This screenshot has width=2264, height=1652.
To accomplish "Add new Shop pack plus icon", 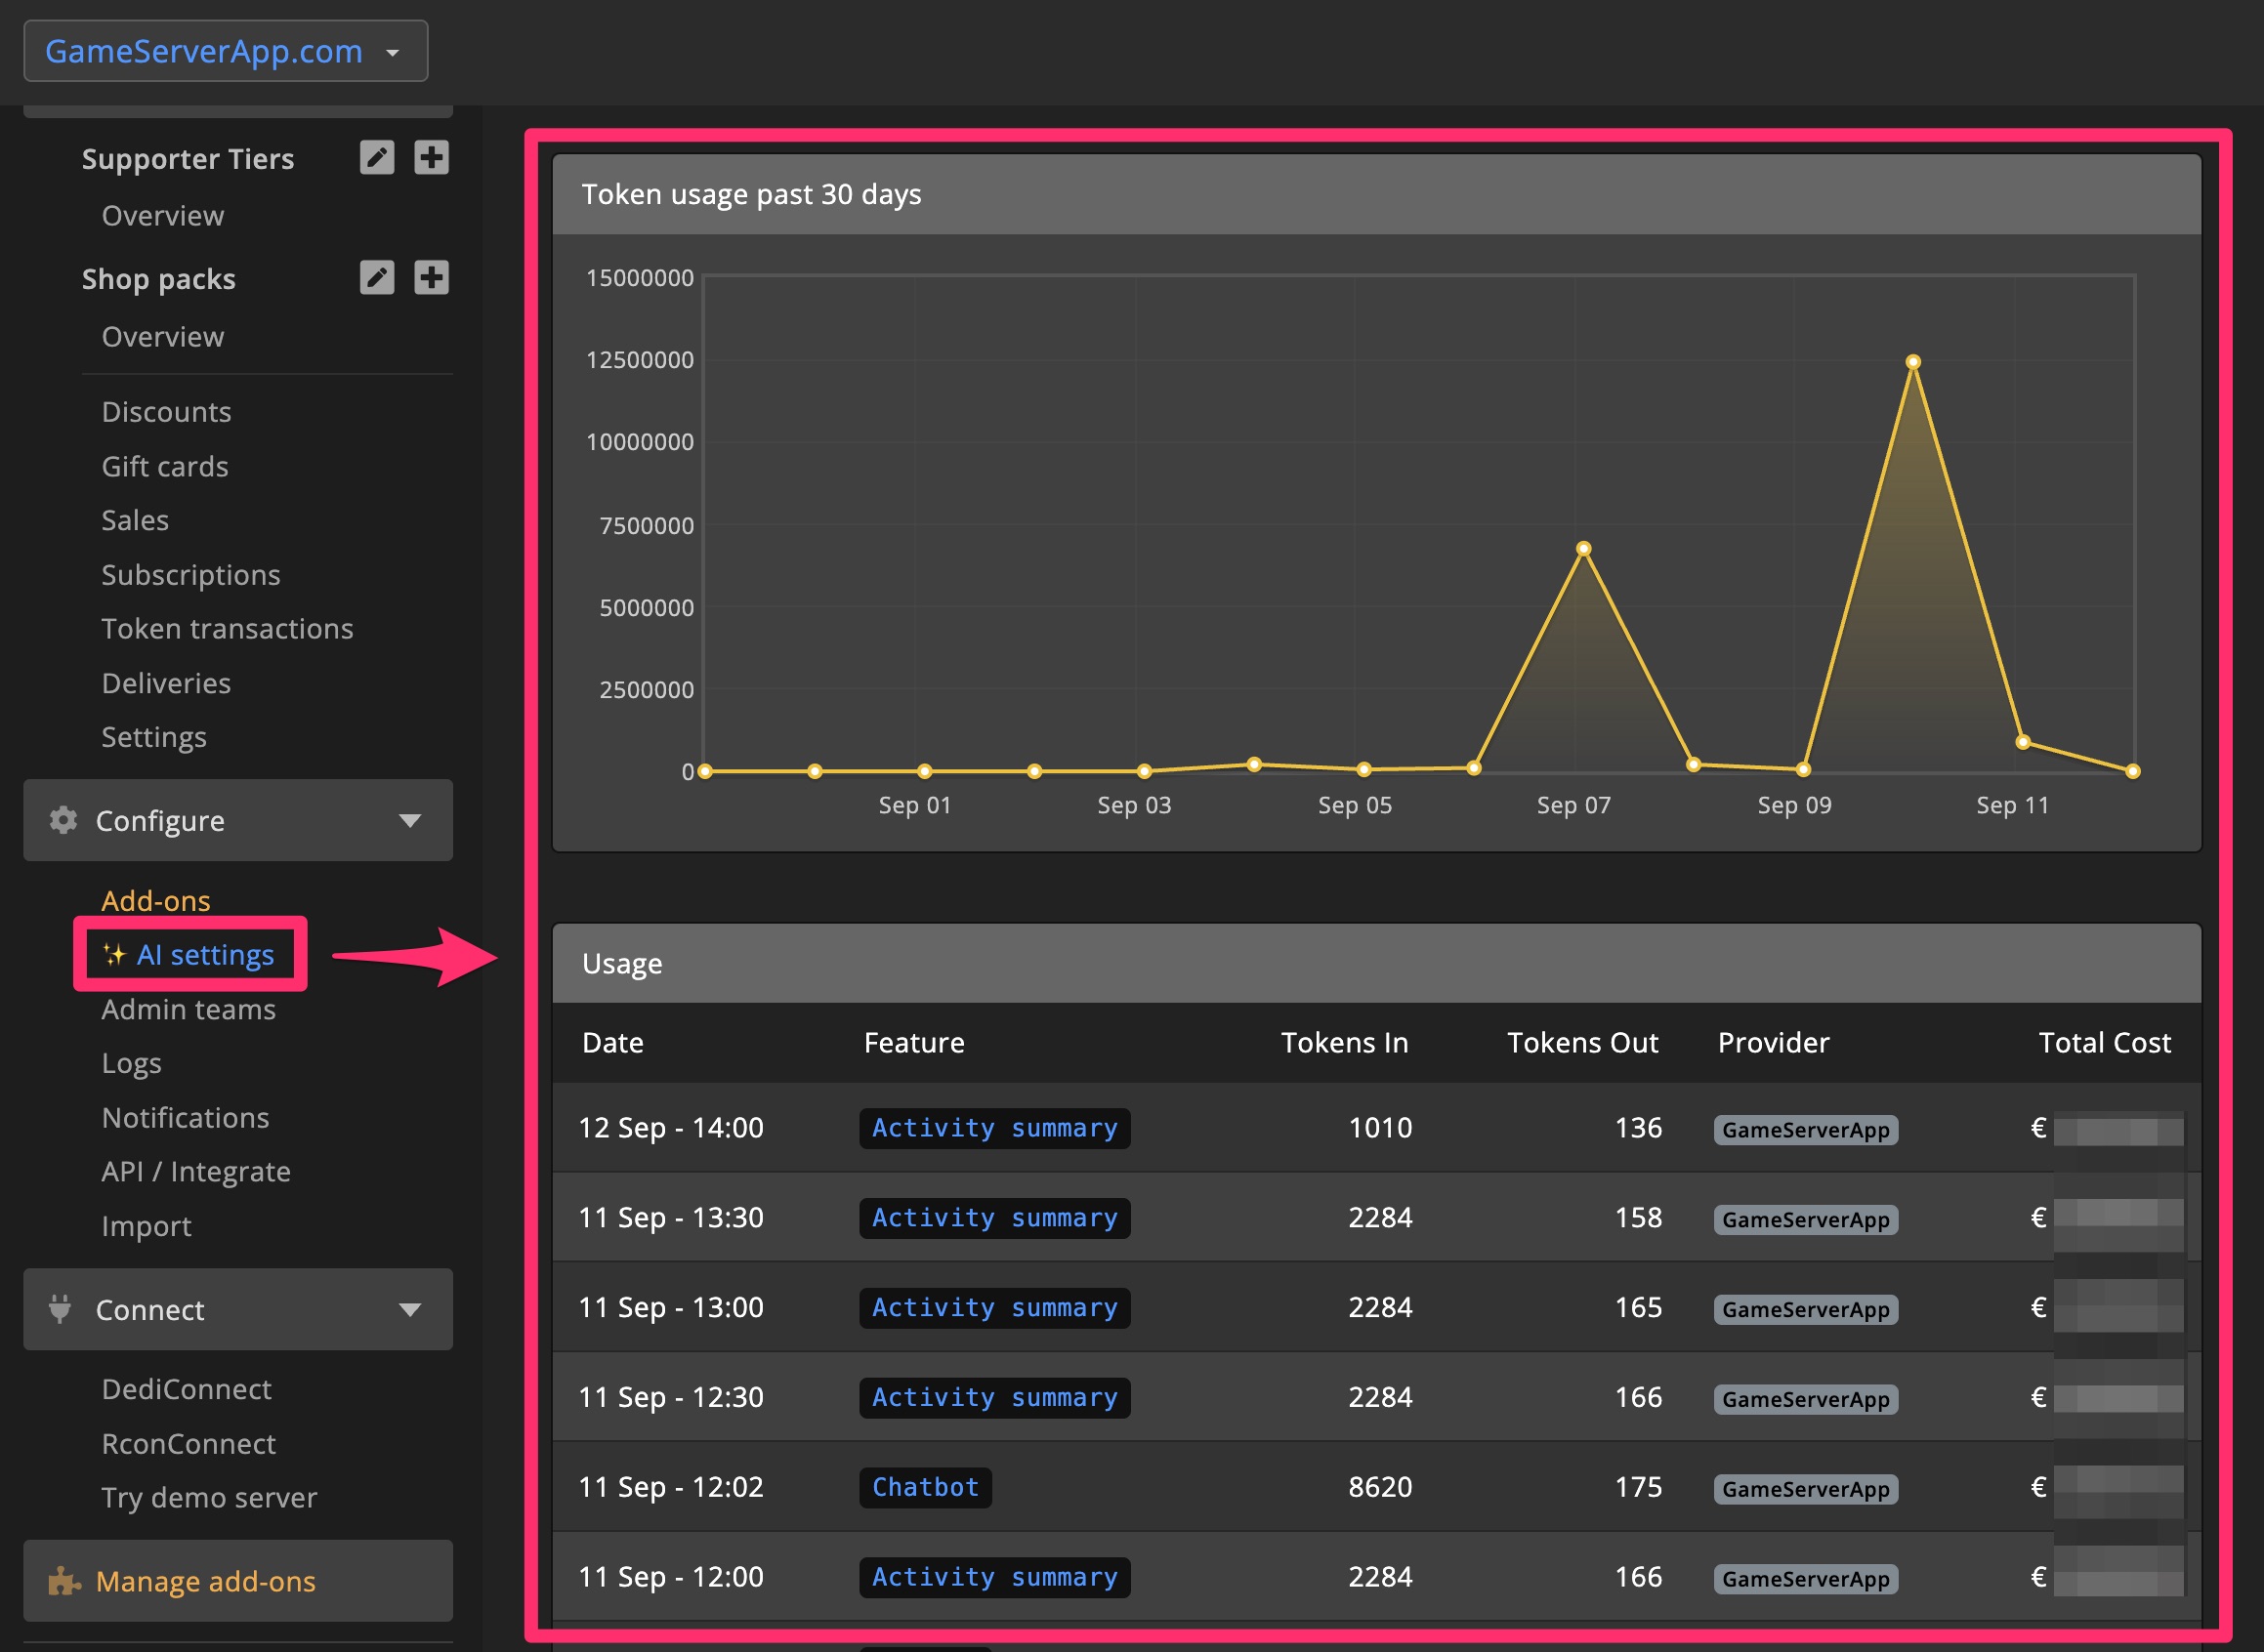I will 431,278.
